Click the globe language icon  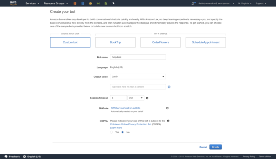24,157
